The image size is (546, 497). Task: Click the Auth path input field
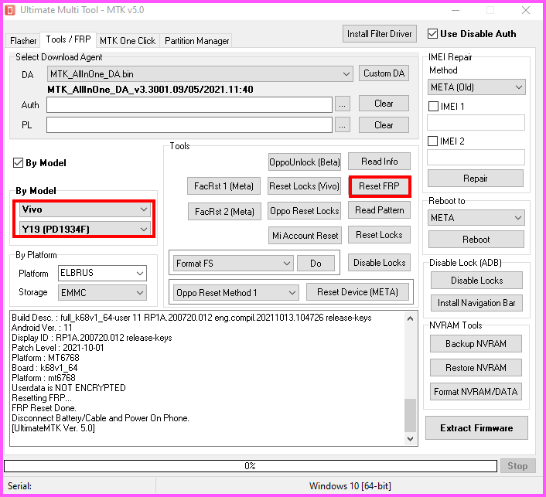tap(189, 105)
